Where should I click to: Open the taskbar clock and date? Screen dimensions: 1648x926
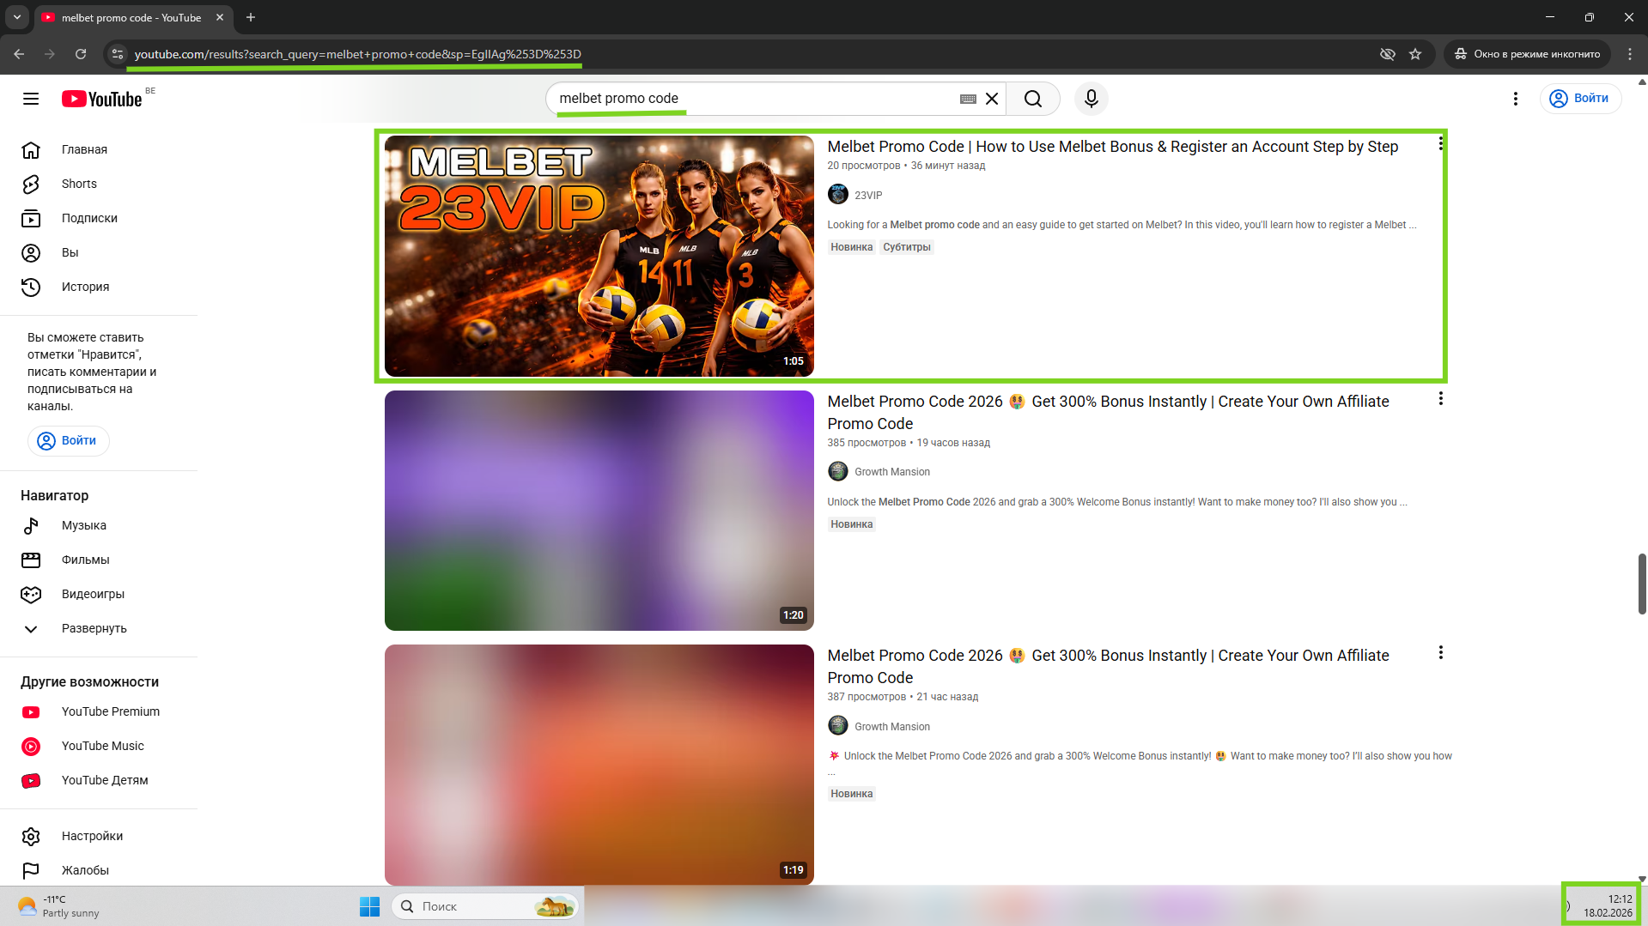(1607, 905)
